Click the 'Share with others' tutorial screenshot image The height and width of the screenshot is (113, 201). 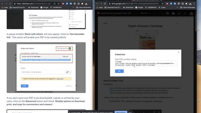[46, 67]
